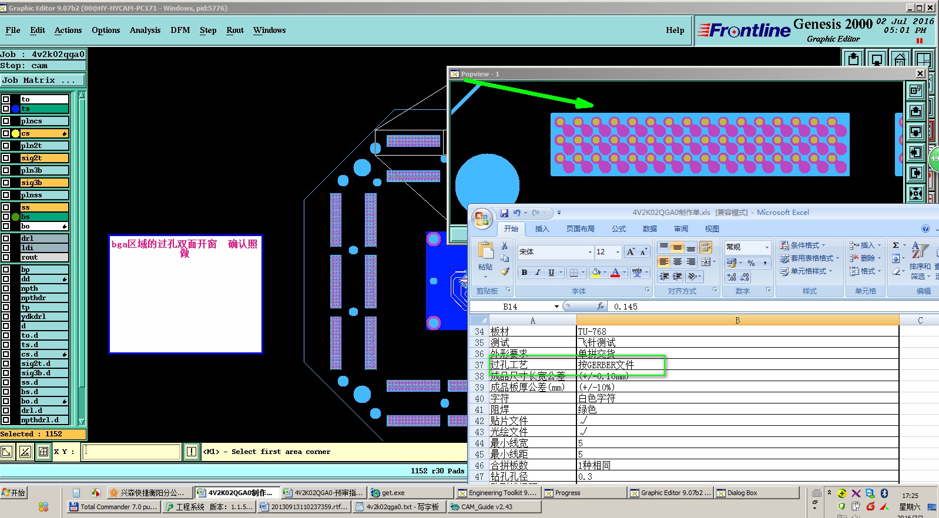Open the Excel font name dropdown
Image resolution: width=939 pixels, height=518 pixels.
590,252
